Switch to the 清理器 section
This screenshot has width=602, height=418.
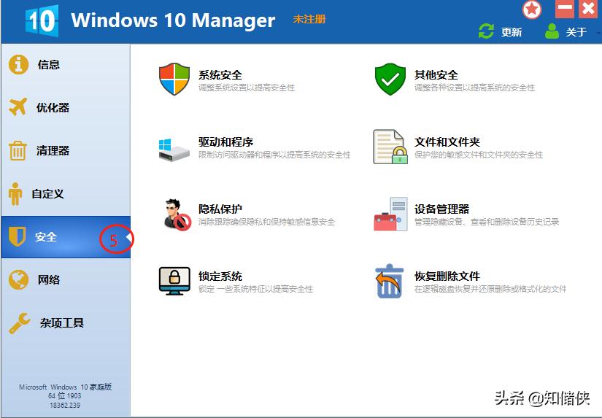point(53,150)
